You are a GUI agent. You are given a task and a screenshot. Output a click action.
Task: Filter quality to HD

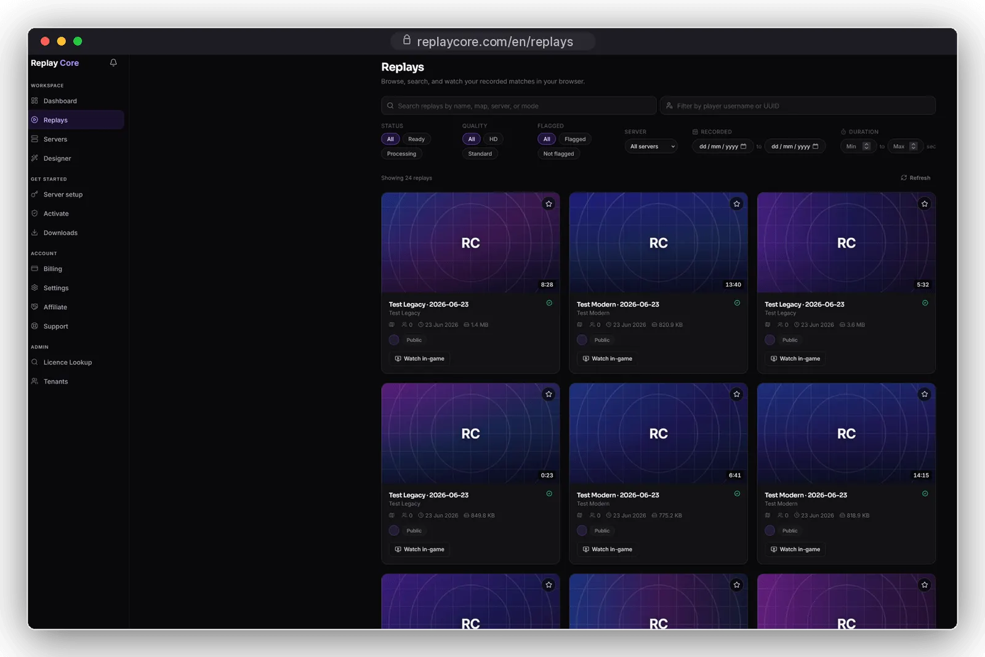pos(493,139)
